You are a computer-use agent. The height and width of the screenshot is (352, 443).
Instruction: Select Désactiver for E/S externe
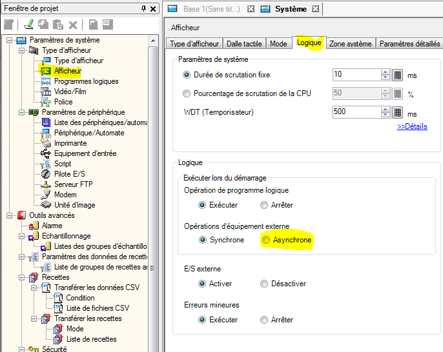pos(264,284)
